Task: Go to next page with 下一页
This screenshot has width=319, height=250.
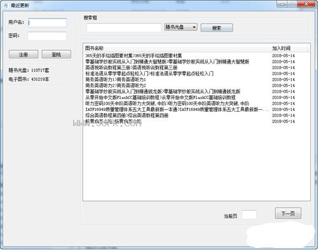Action: [x=288, y=213]
